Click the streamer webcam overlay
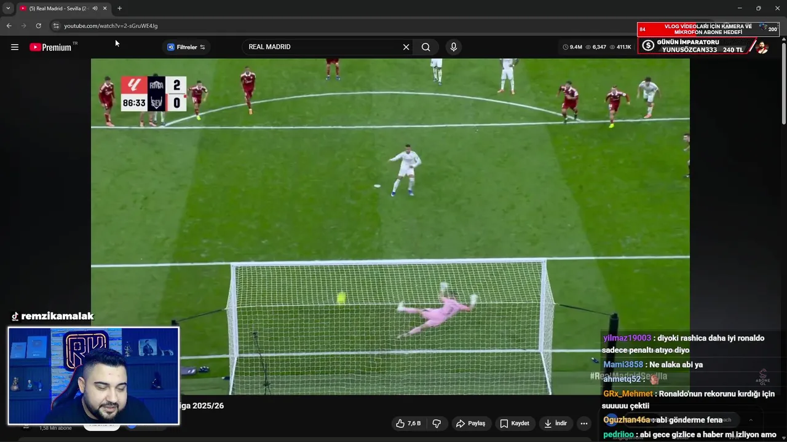Screen dimensions: 787x442 (x=93, y=376)
